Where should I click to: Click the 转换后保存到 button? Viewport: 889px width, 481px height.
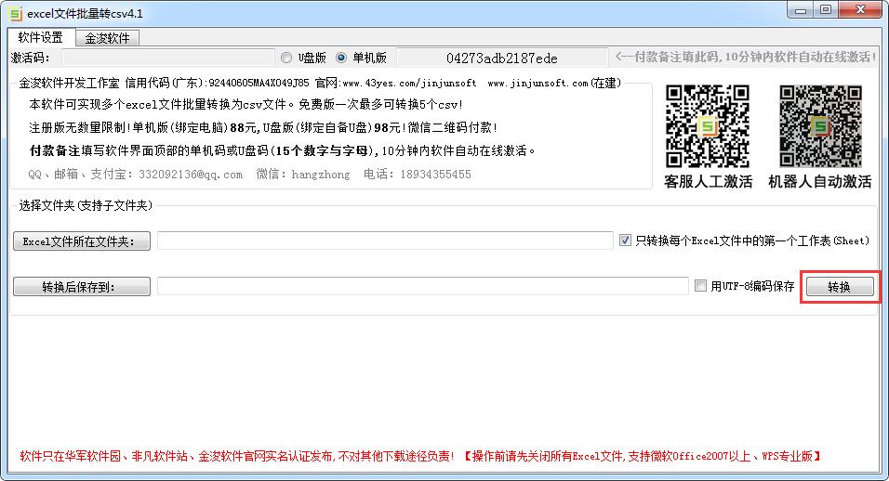coord(82,287)
